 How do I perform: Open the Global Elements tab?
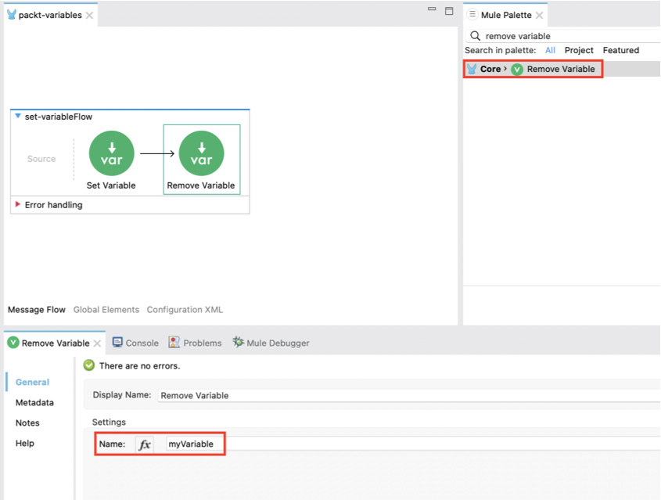(x=106, y=309)
